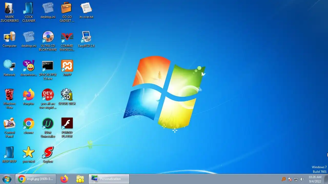Click the Show desktop button

326,179
